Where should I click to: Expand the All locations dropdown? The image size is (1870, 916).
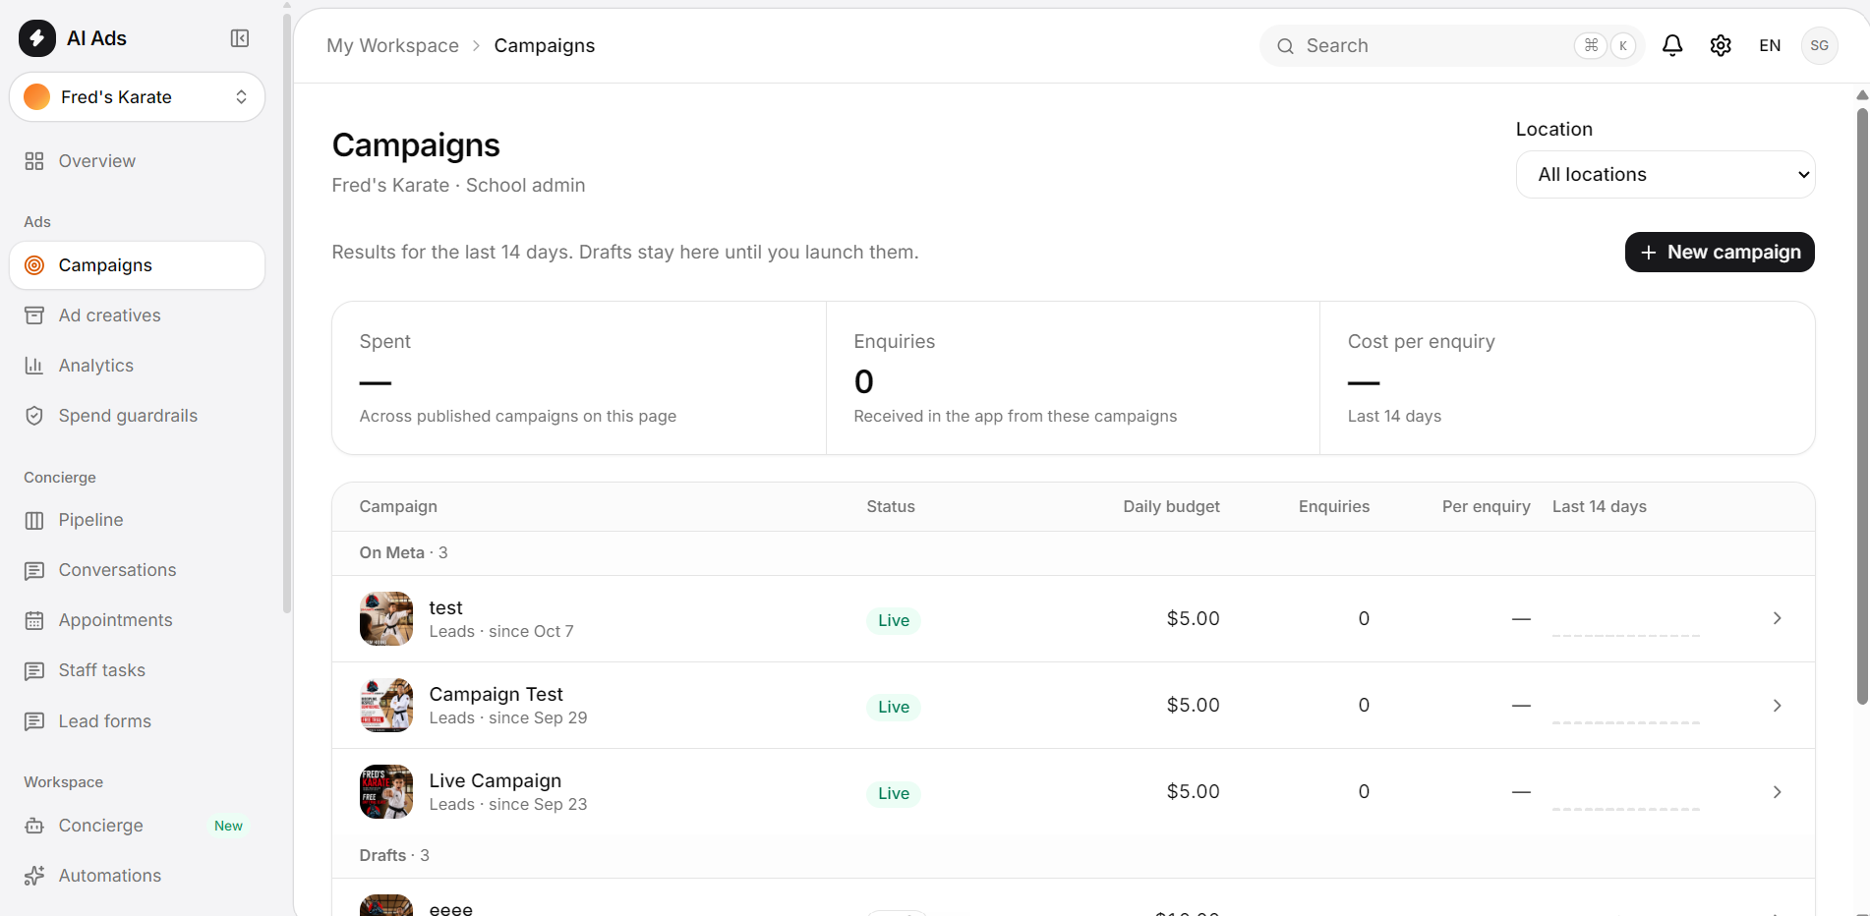[1665, 175]
